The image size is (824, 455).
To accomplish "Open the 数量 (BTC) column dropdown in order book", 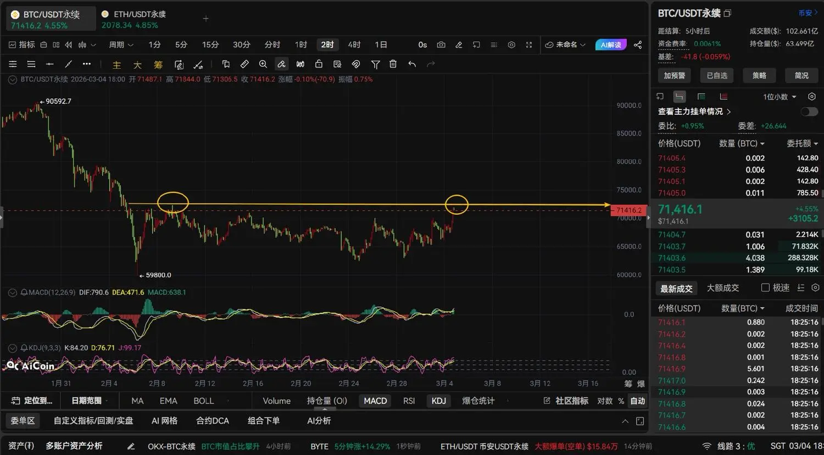I will (742, 143).
